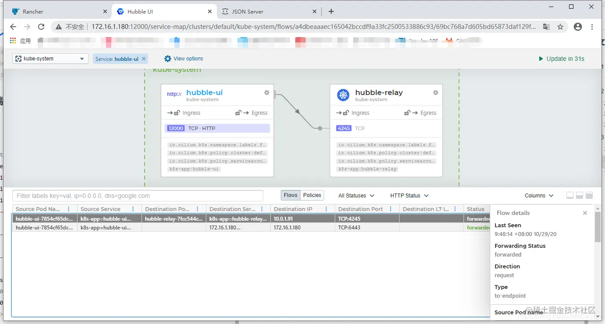Close the Rancher browser tab
Image resolution: width=605 pixels, height=324 pixels.
(105, 11)
